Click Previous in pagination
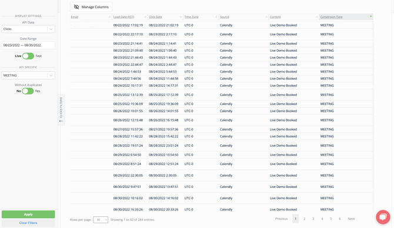The height and width of the screenshot is (228, 394). pos(281,219)
